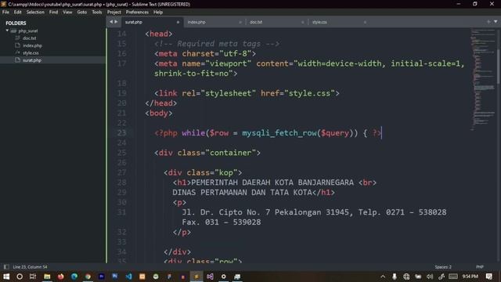Add a new tab with plus icon
Screen dimensions: 501x282
point(488,21)
